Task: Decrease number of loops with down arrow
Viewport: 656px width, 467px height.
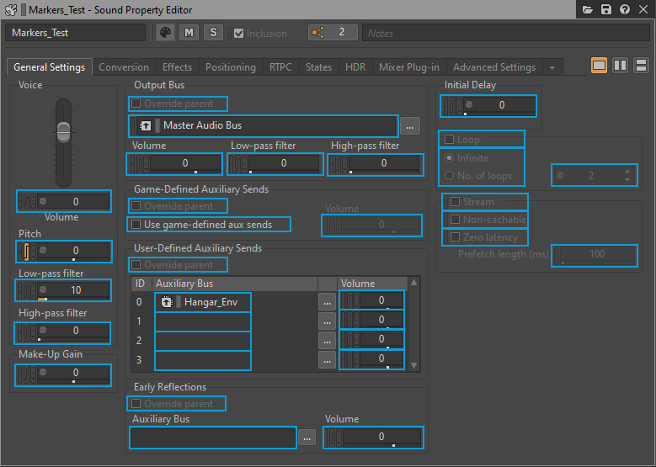Action: pyautogui.click(x=627, y=179)
